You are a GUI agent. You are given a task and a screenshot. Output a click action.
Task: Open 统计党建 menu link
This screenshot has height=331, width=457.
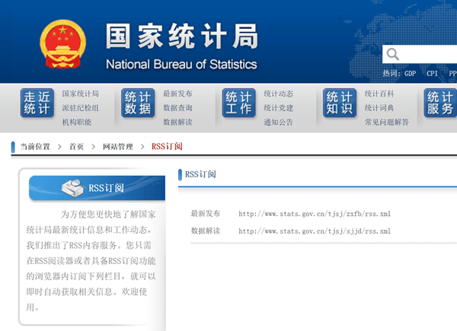pos(278,108)
